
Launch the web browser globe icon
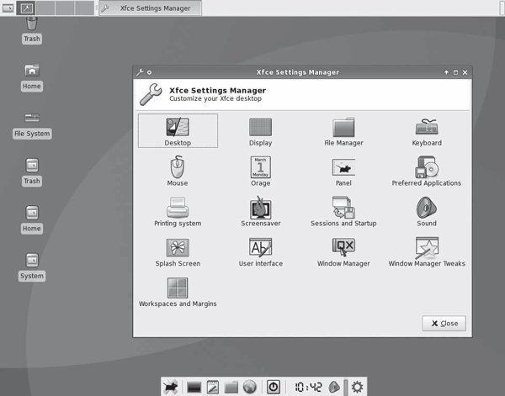pyautogui.click(x=249, y=387)
